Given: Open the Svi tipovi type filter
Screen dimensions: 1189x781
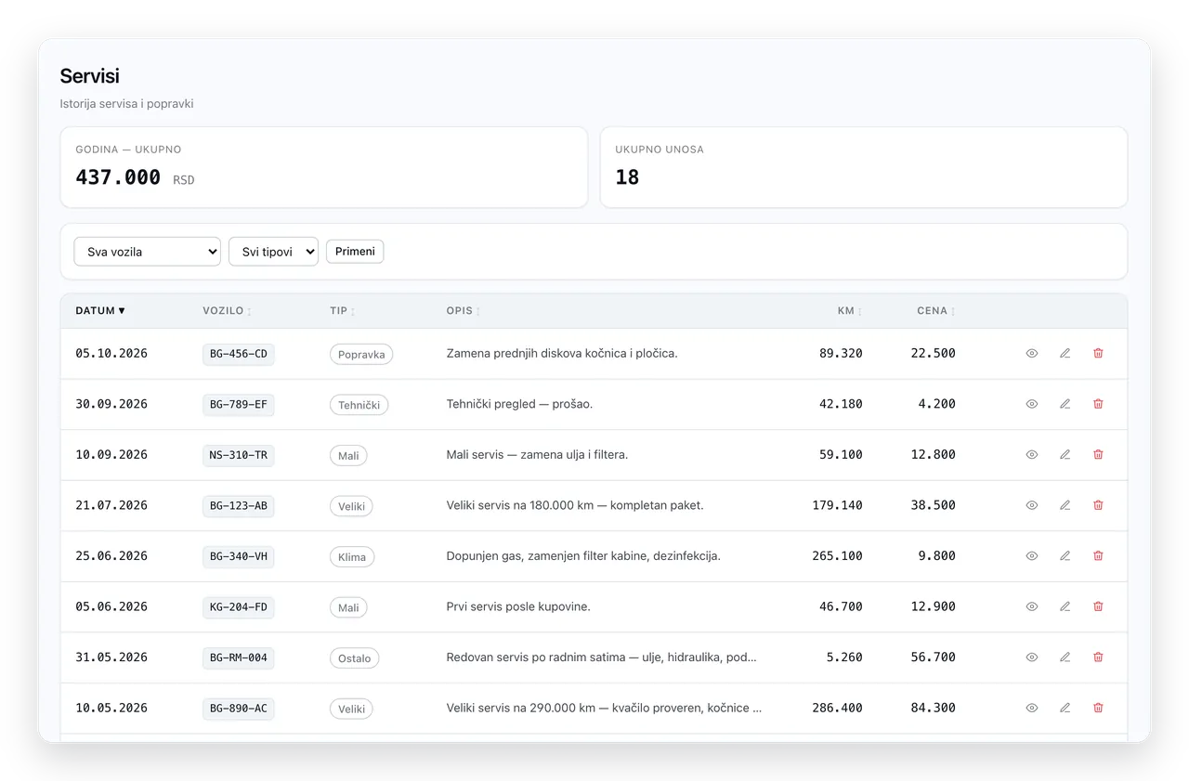Looking at the screenshot, I should 273,252.
